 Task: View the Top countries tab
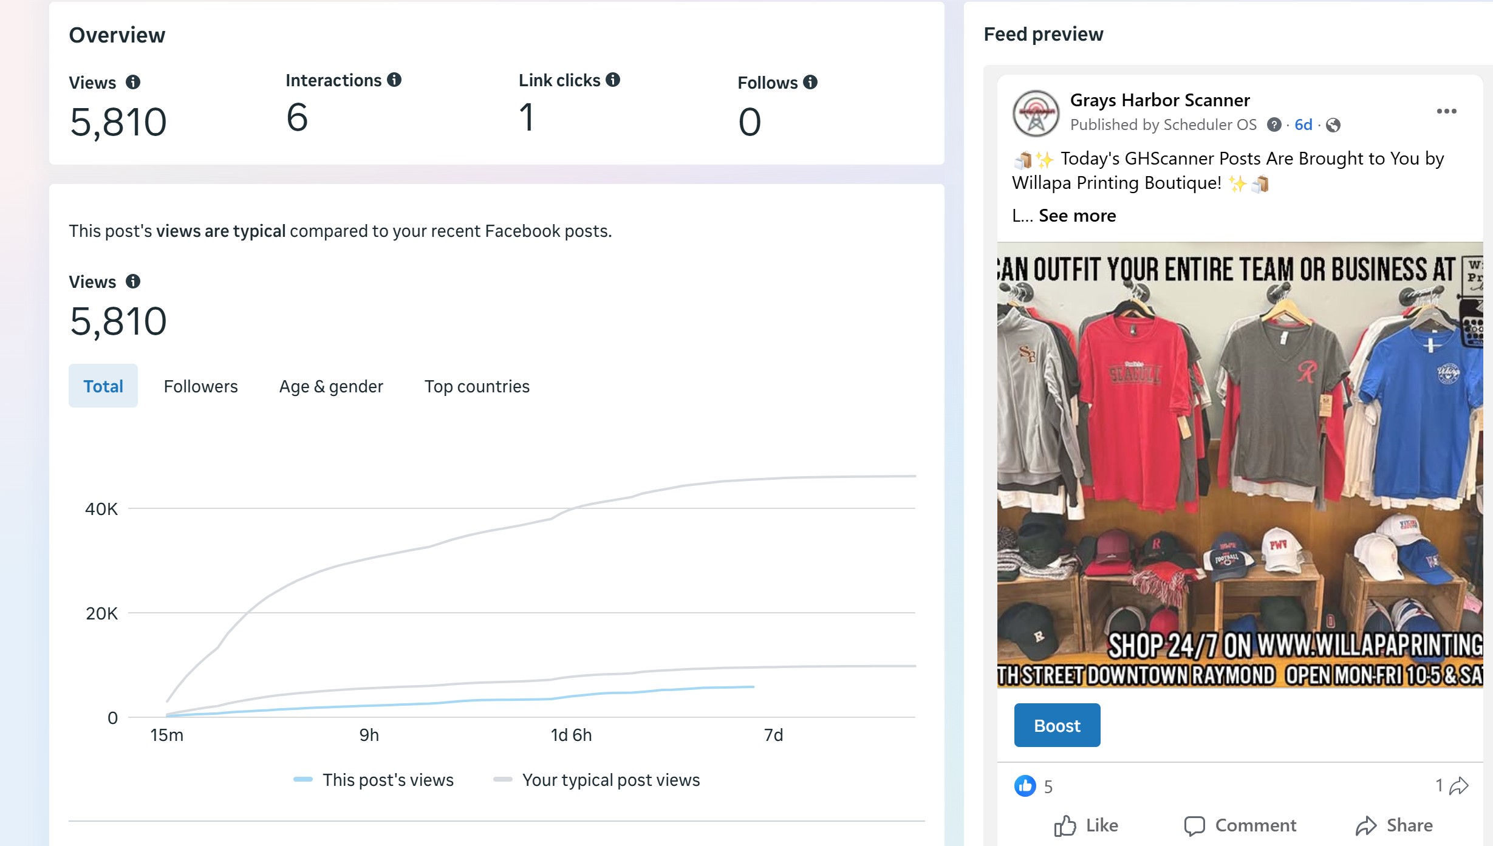(x=477, y=386)
